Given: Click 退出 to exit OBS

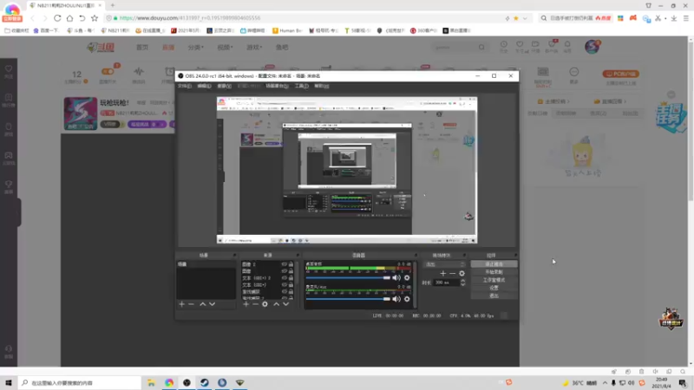Looking at the screenshot, I should tap(494, 296).
